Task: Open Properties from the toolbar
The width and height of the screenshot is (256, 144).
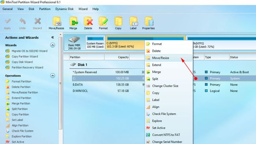Action: (x=148, y=23)
